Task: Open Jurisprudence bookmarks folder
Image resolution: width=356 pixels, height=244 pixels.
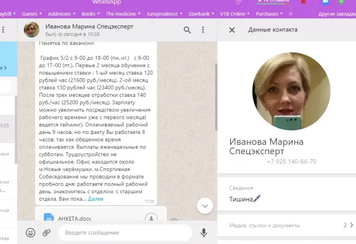Action: click(x=164, y=14)
